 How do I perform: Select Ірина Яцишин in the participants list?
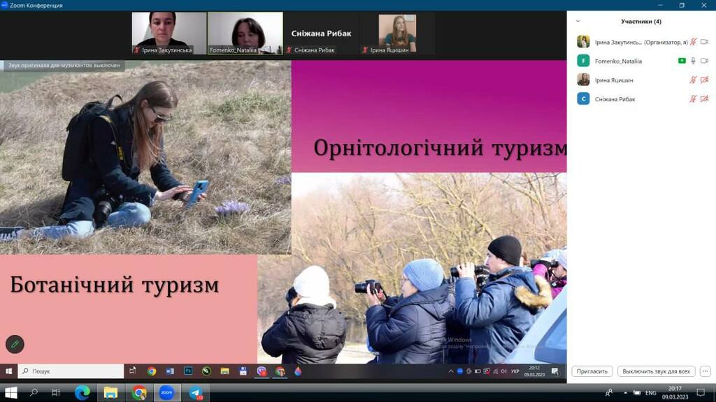614,80
